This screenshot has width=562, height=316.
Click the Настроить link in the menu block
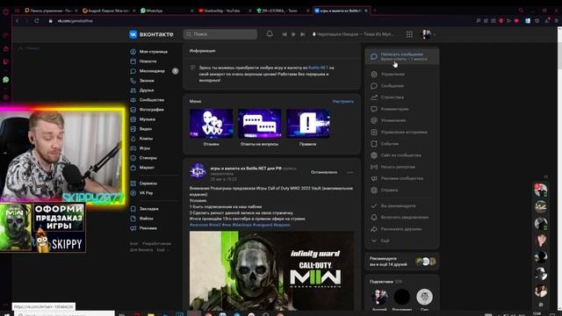coord(343,102)
